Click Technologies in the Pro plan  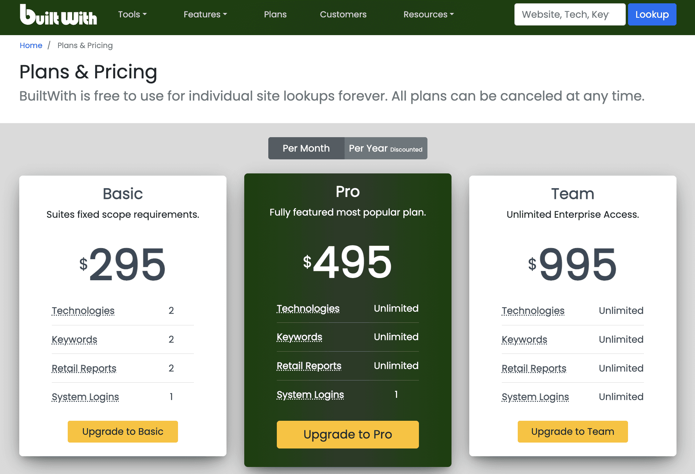pyautogui.click(x=308, y=309)
